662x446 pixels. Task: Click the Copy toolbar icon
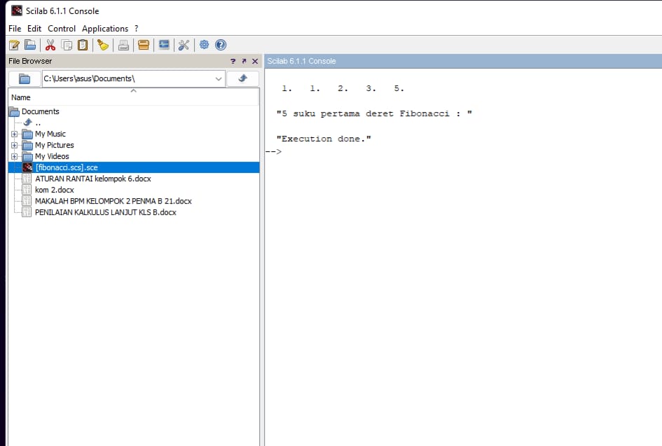(67, 45)
